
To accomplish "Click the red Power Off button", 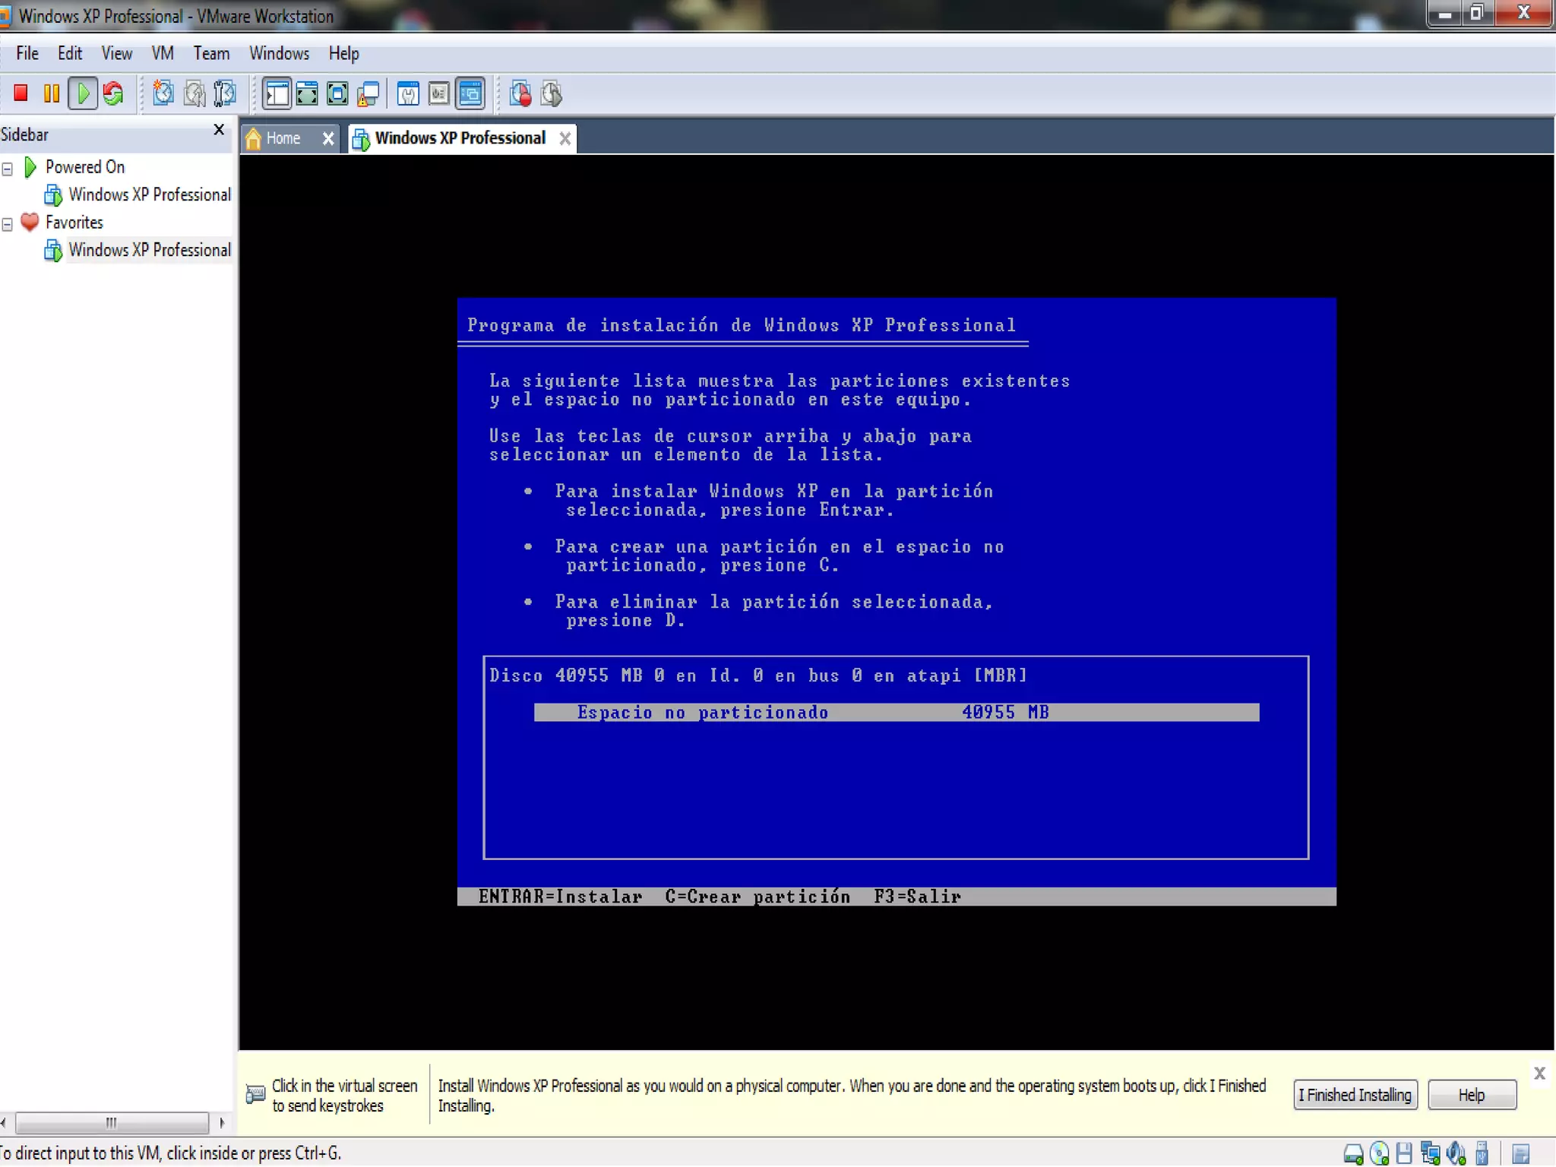I will tap(21, 93).
